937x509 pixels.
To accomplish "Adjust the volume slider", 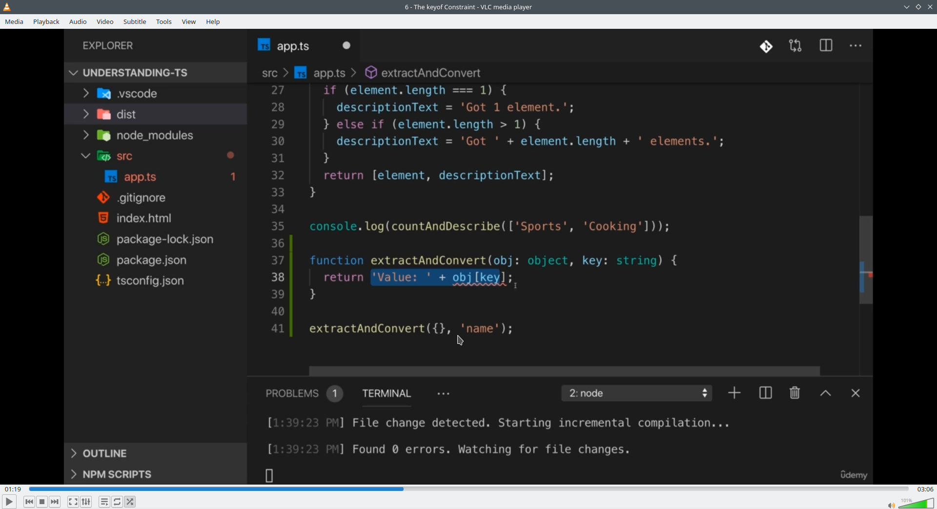I will point(916,503).
